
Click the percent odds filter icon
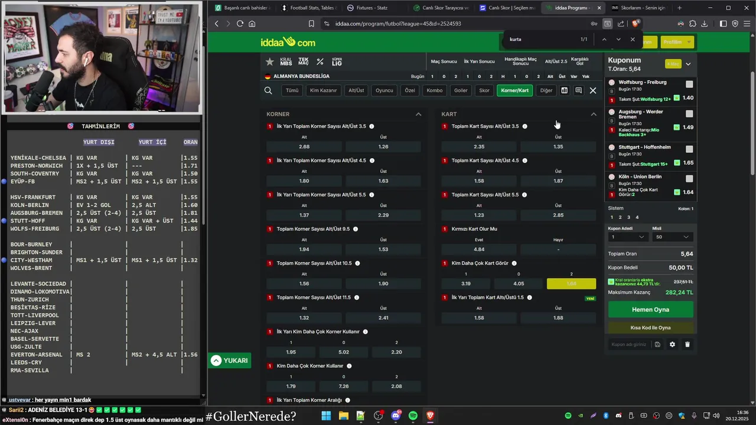pos(320,61)
